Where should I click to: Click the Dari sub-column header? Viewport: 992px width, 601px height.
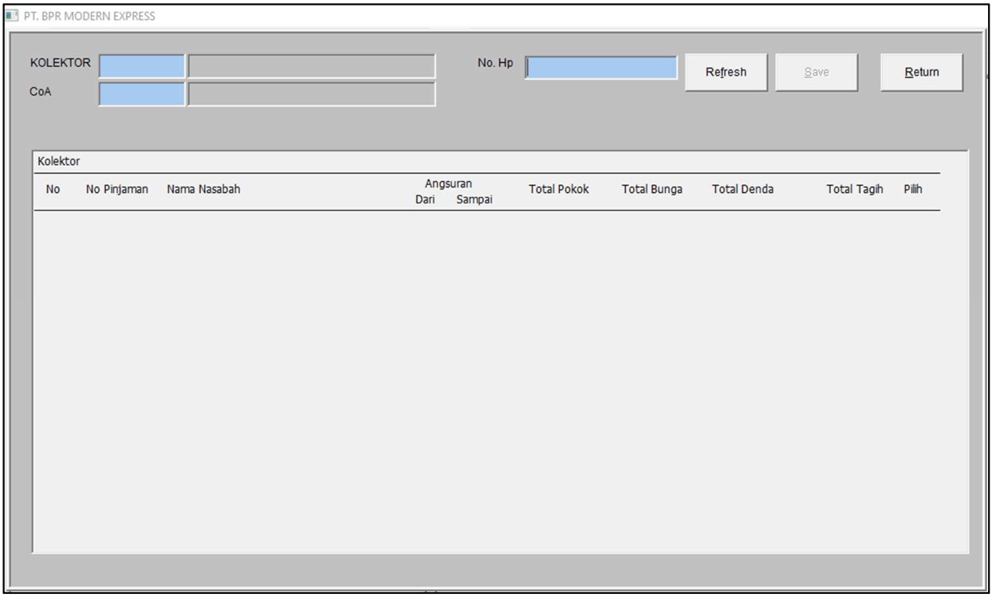425,199
